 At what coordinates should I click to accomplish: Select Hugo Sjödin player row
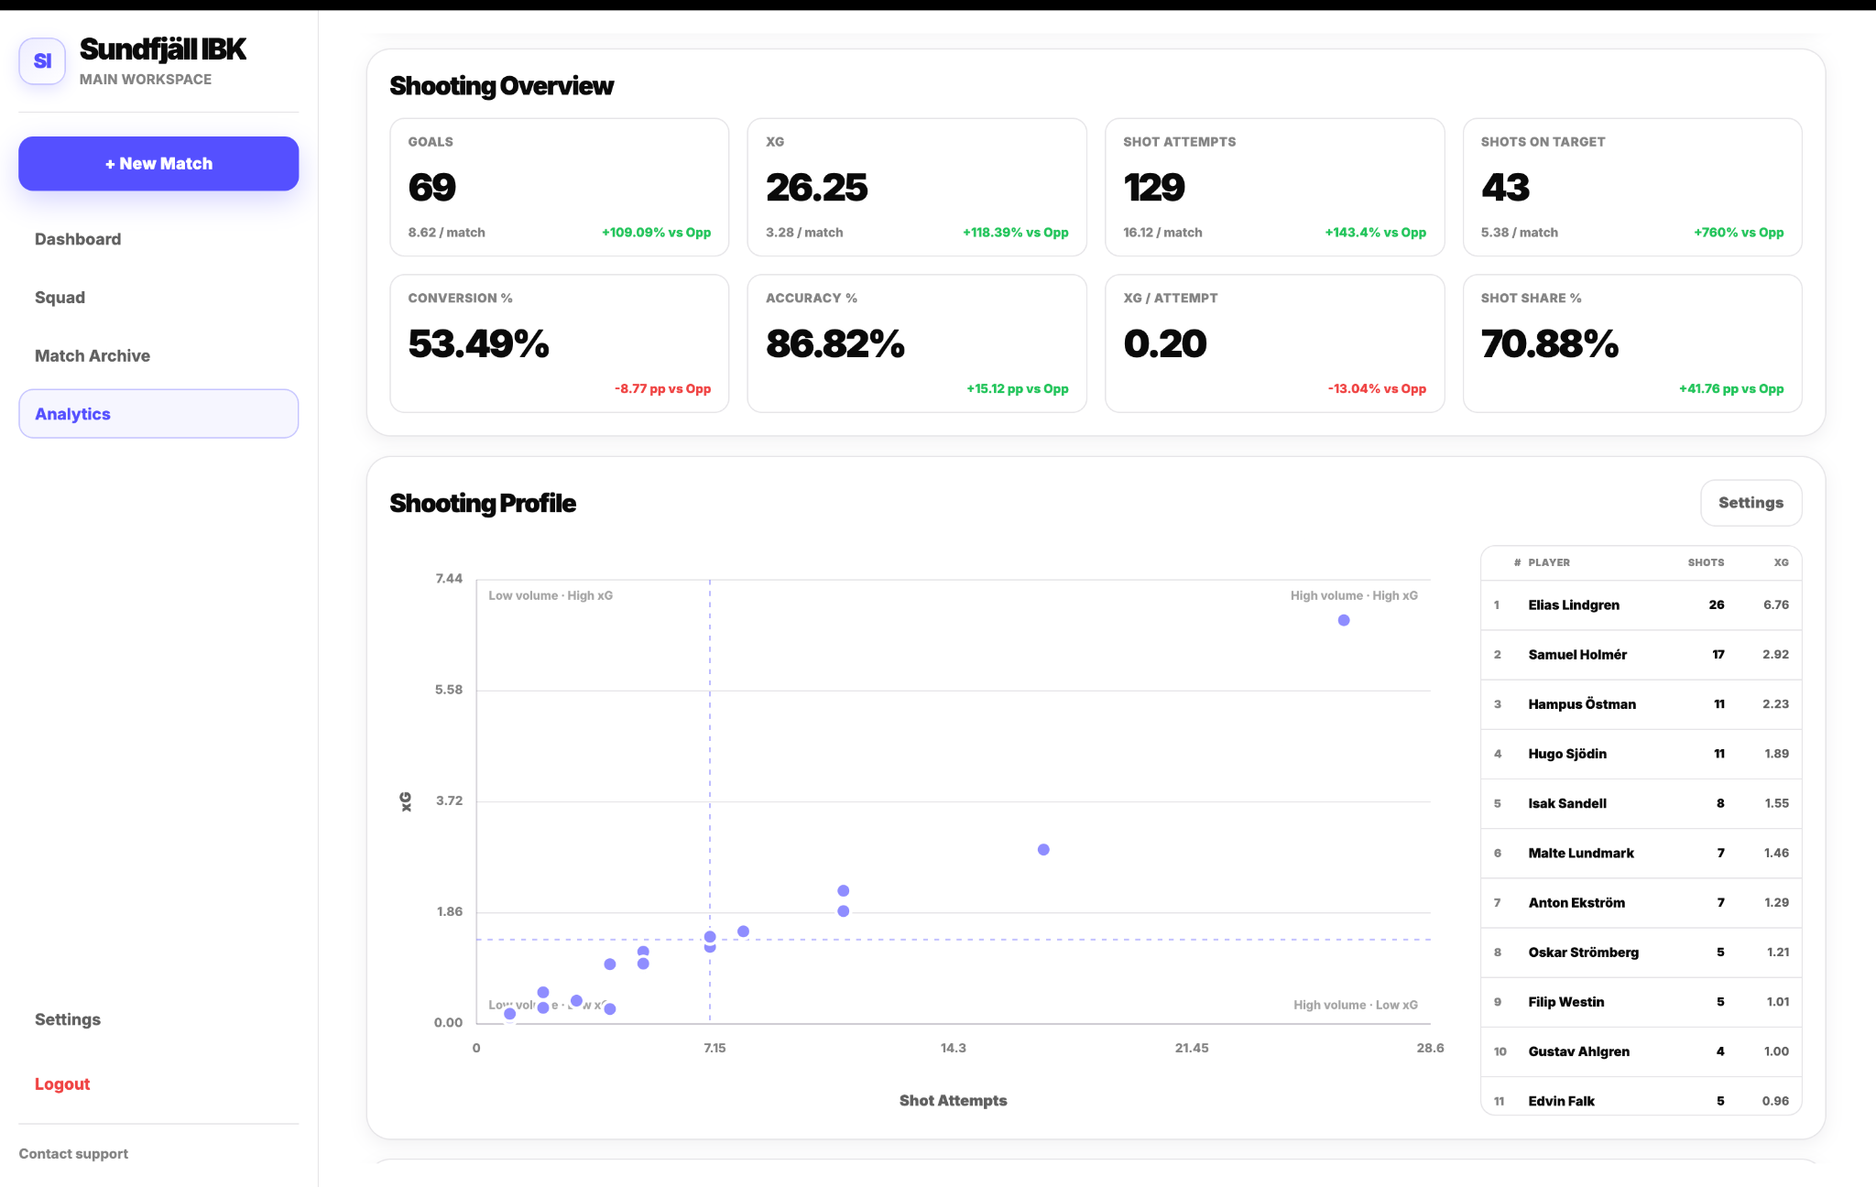pos(1641,754)
